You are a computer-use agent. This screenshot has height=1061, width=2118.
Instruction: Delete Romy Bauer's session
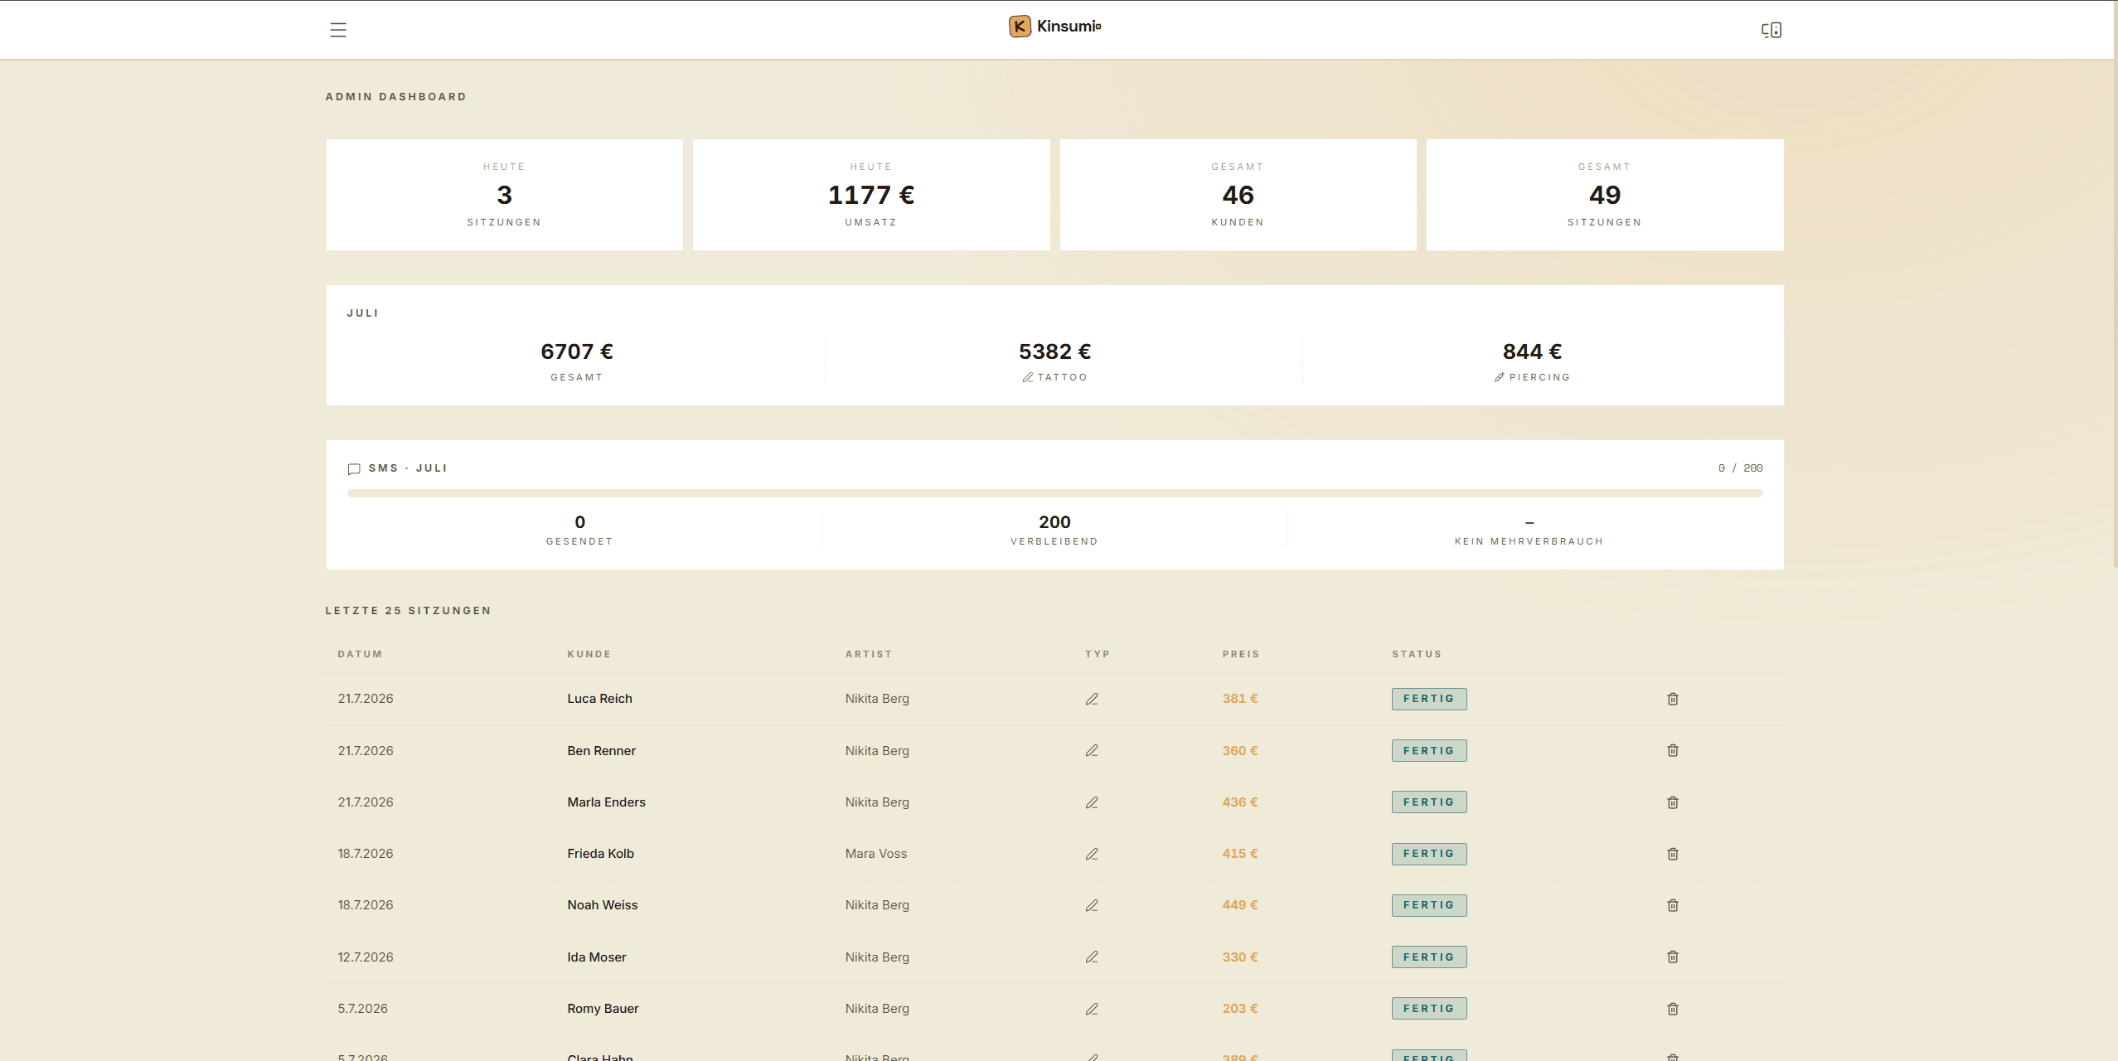click(1673, 1009)
